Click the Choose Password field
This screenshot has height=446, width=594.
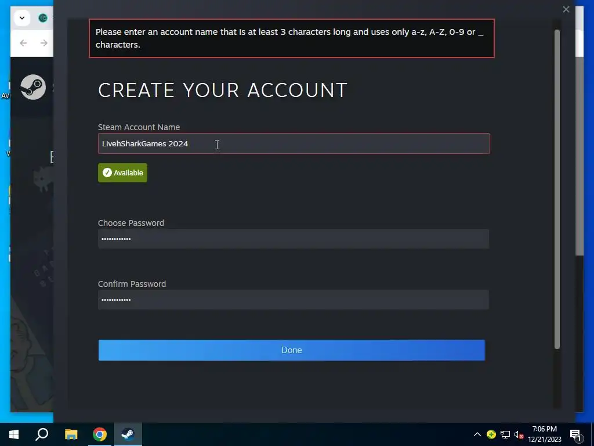(293, 239)
